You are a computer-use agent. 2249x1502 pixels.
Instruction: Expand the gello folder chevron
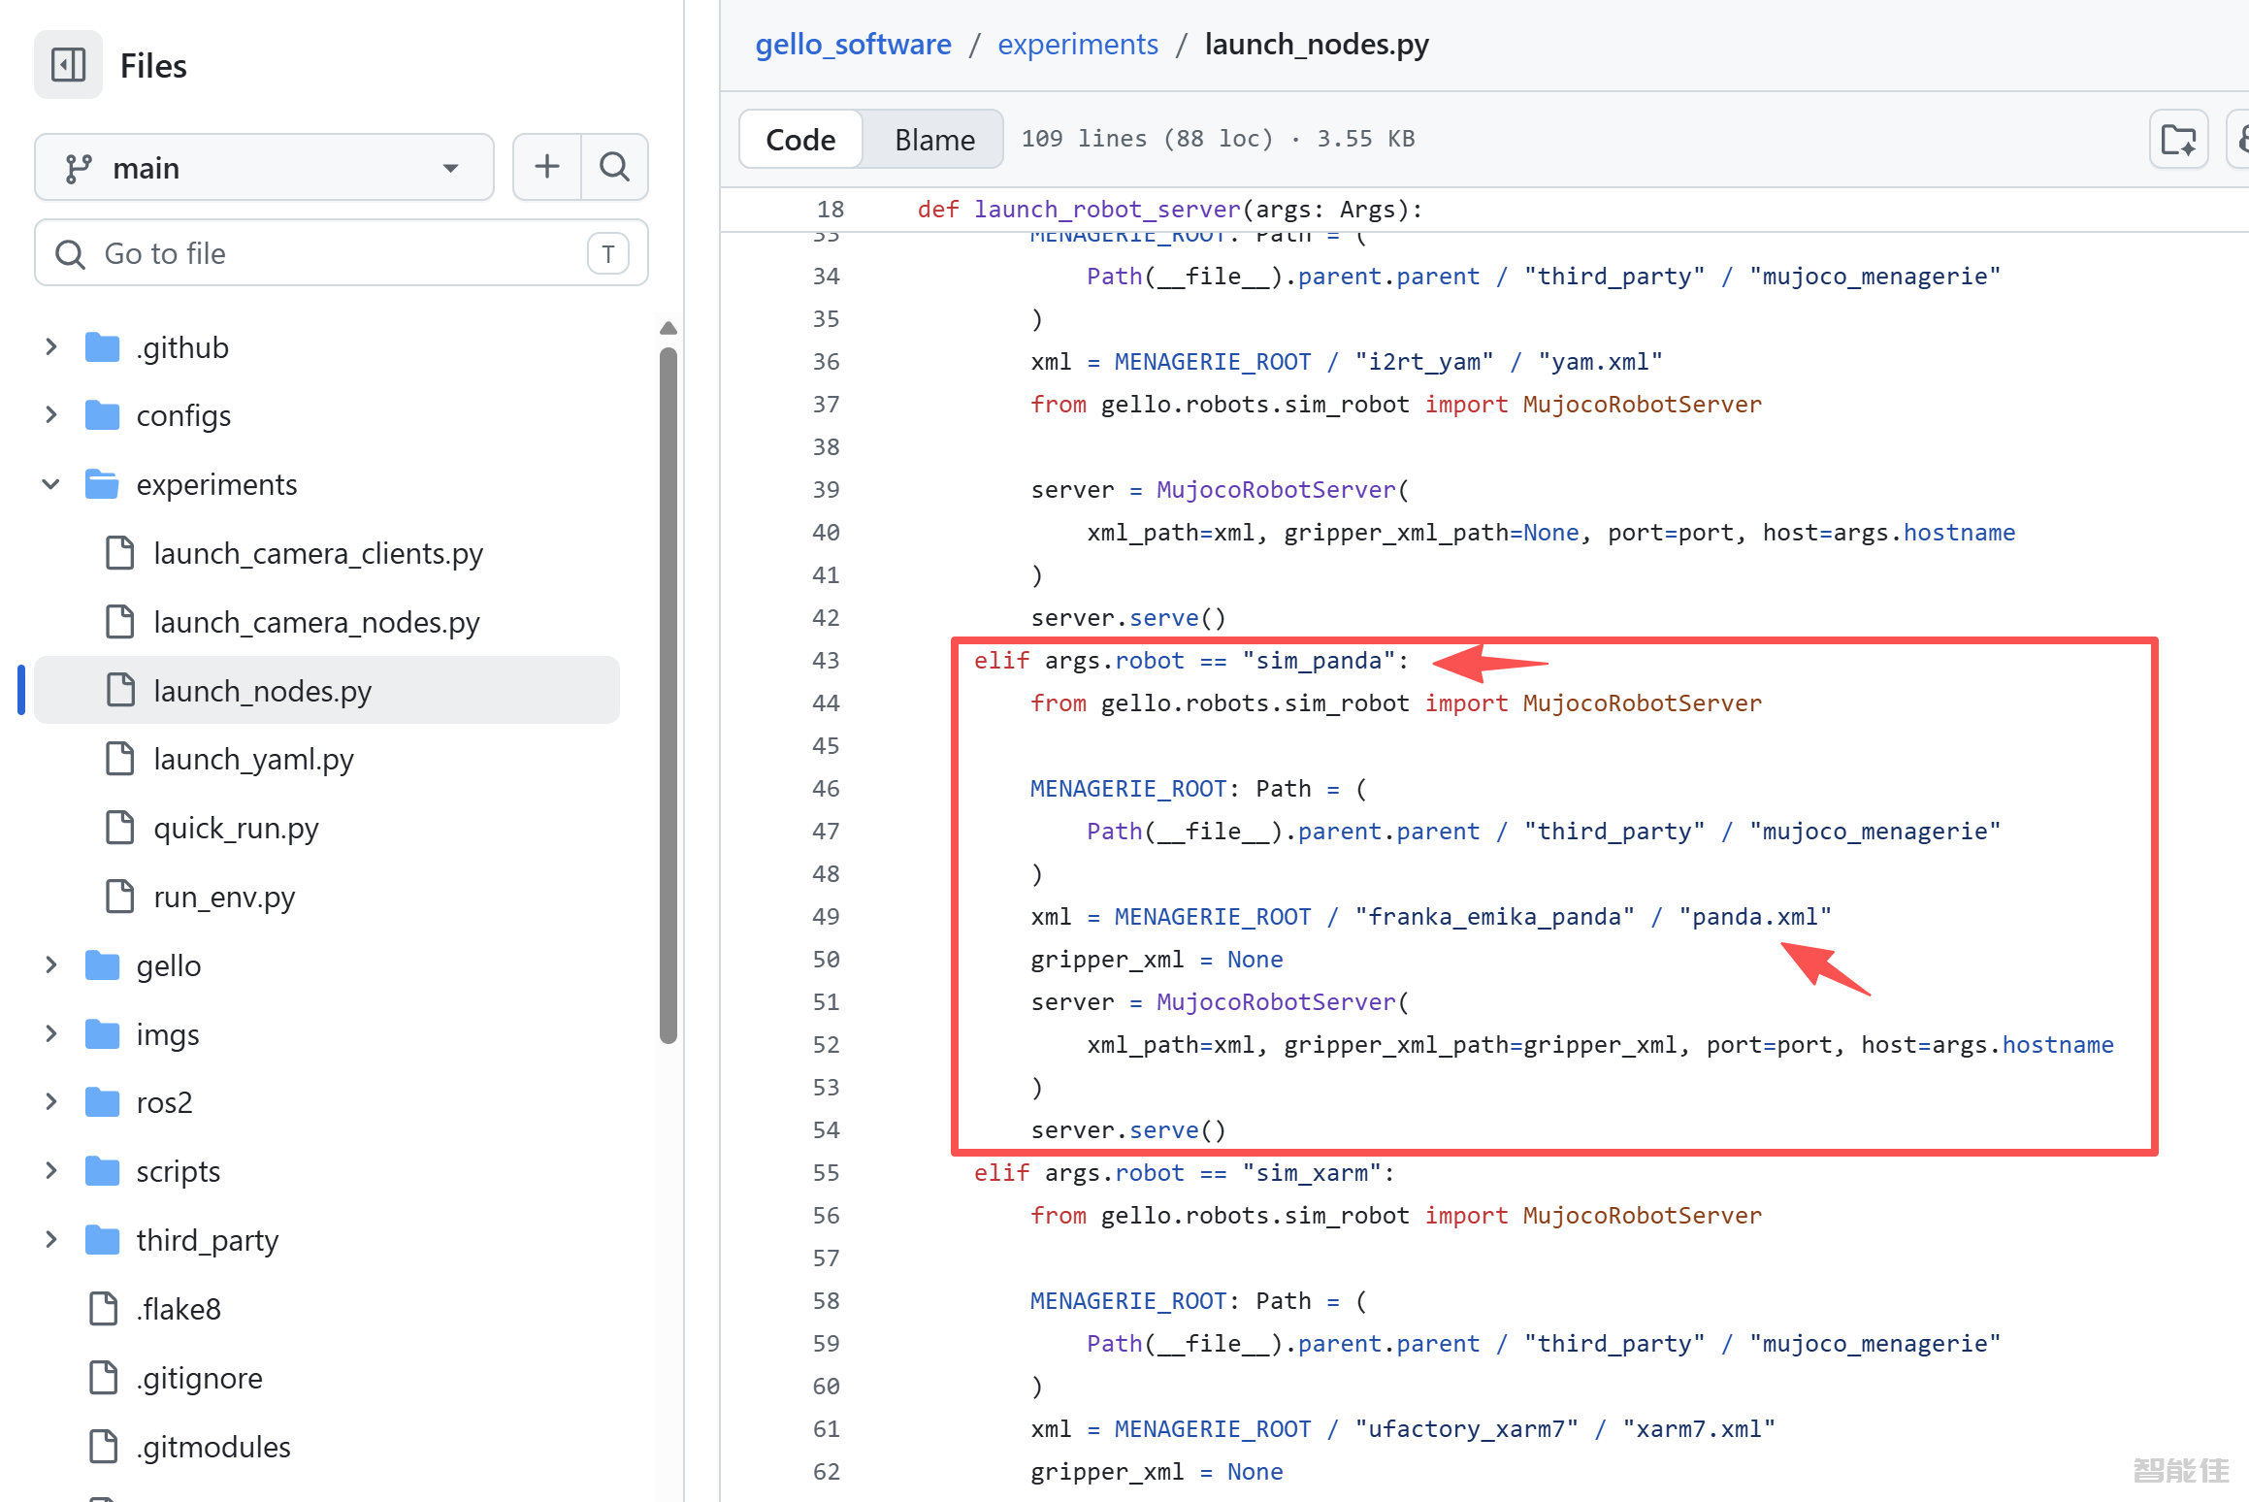click(51, 965)
